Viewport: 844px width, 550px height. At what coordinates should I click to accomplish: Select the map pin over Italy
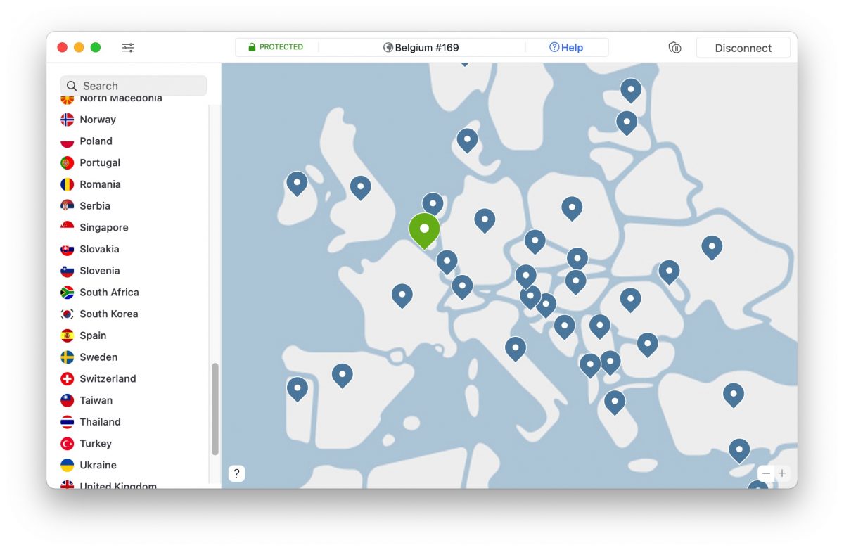coord(516,349)
